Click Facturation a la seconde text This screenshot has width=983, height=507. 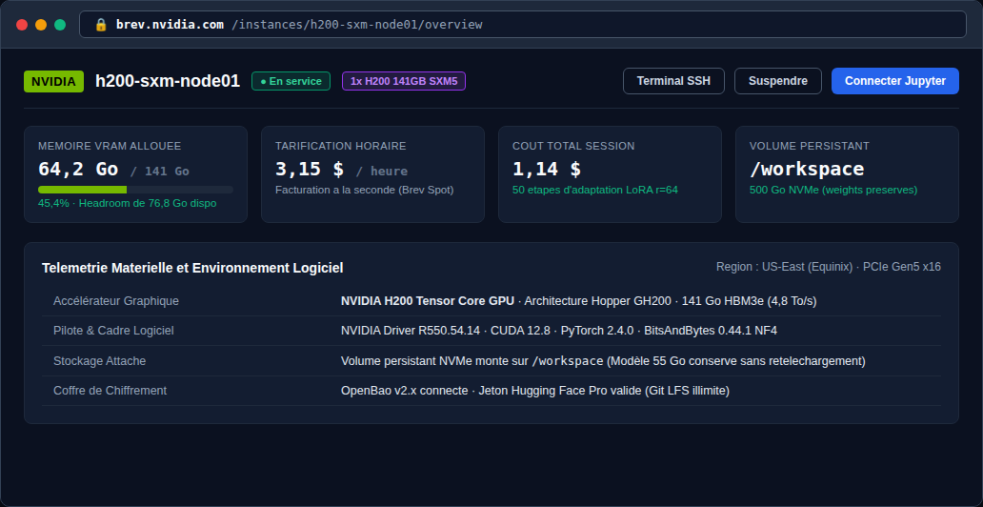[364, 190]
